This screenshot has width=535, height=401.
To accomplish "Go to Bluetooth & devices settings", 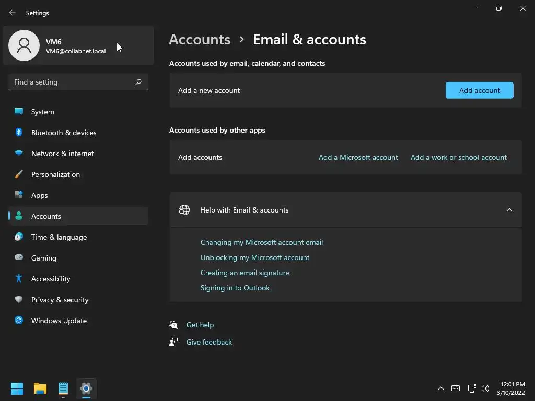I will pos(78,133).
